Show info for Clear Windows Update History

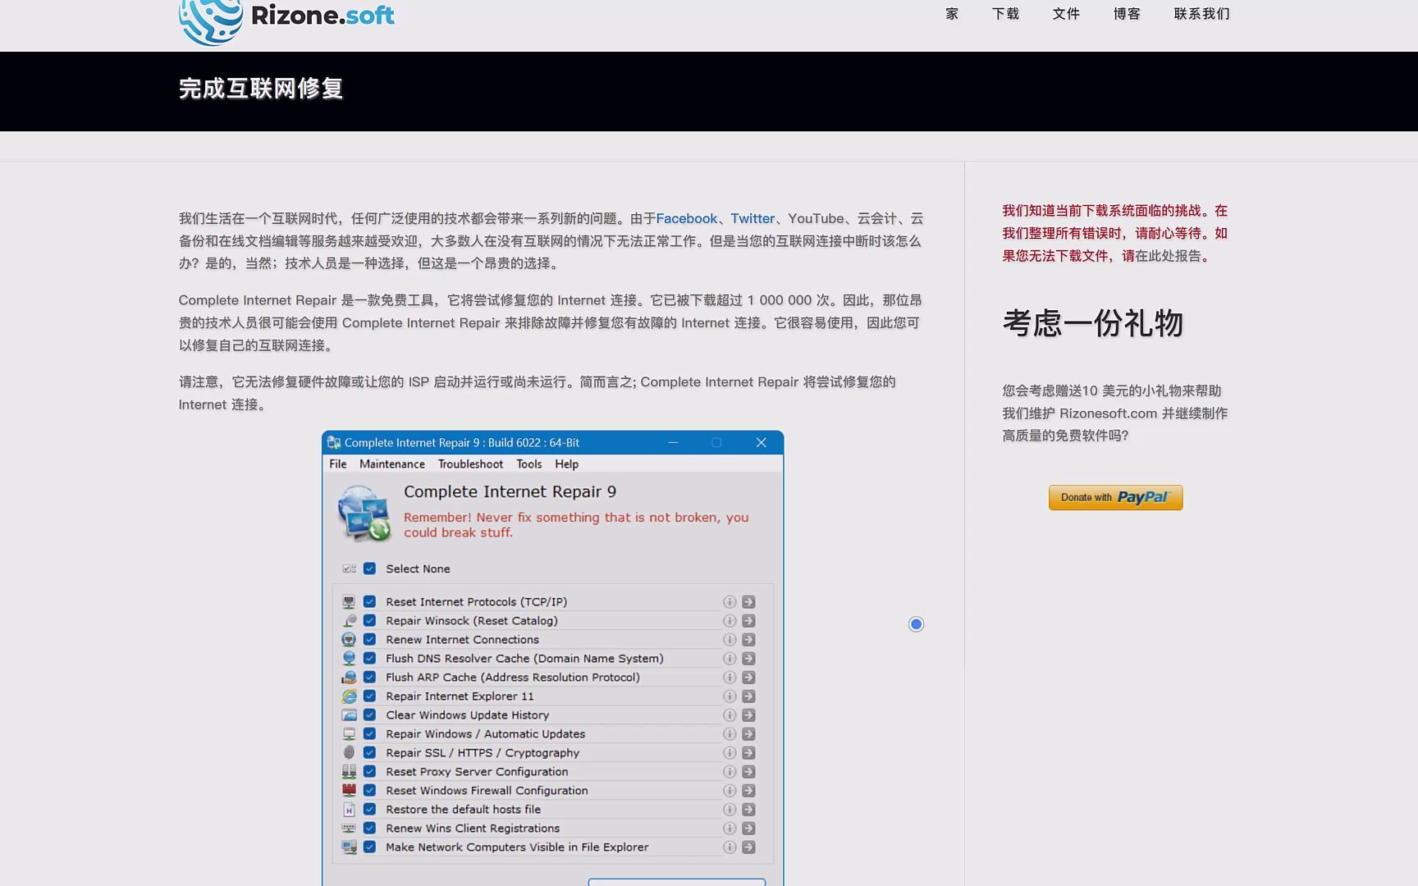pyautogui.click(x=729, y=715)
